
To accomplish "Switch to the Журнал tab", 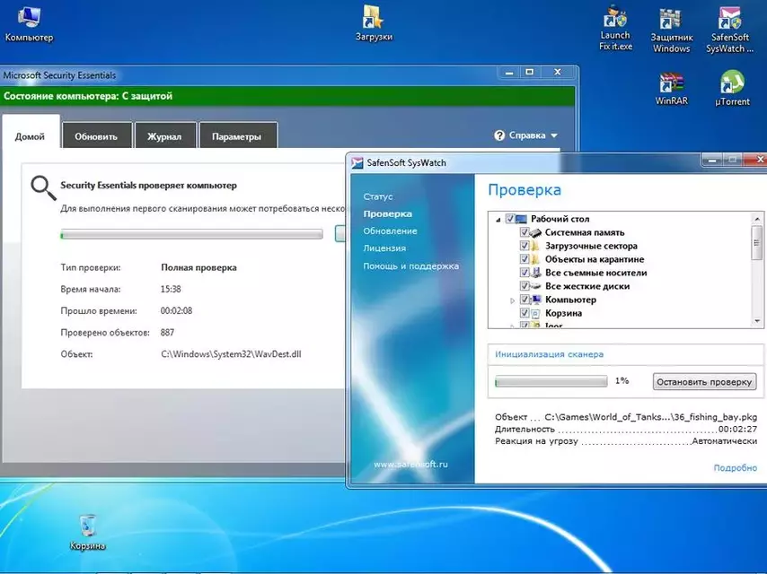I will click(165, 135).
